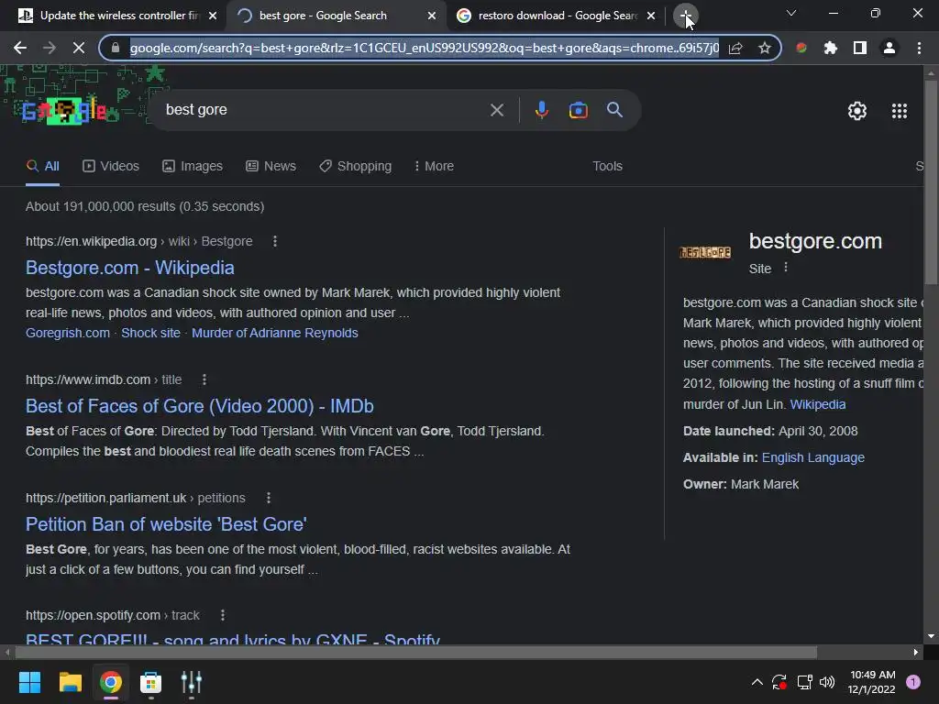View site security lock icon

pos(116,48)
